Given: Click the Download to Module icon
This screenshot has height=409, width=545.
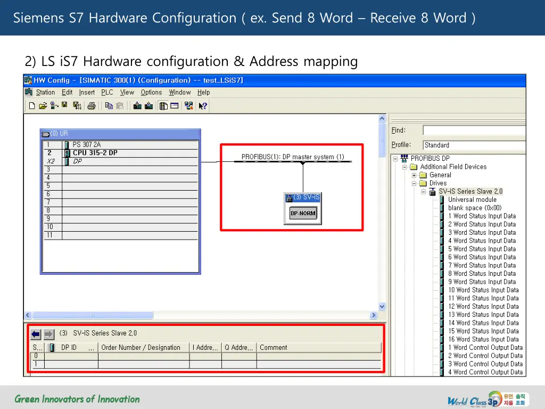Looking at the screenshot, I should point(137,106).
